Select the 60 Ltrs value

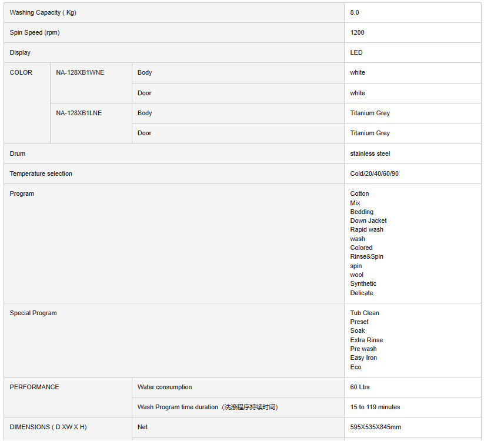tap(360, 387)
